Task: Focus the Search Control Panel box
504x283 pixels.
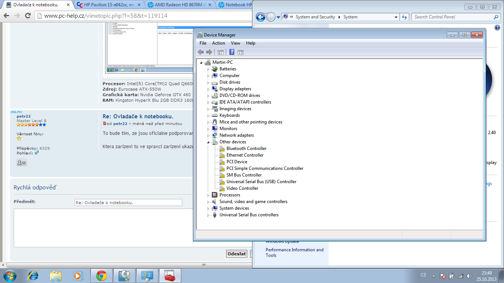Action: click(456, 17)
